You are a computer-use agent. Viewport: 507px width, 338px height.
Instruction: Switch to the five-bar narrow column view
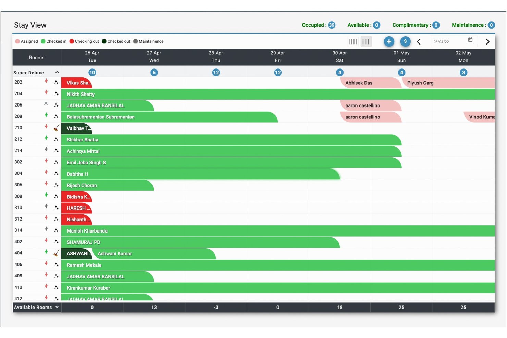coord(353,41)
